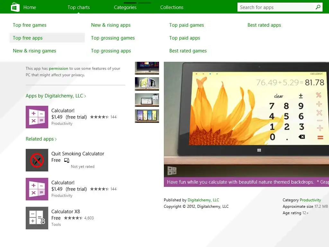This screenshot has height=247, width=329.
Task: Select Best rated apps
Action: (x=264, y=25)
